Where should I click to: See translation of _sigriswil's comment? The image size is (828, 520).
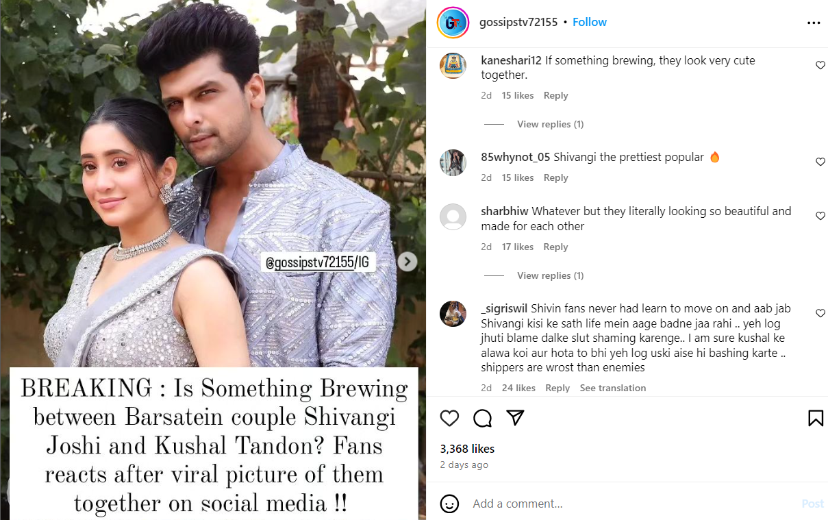pos(612,388)
